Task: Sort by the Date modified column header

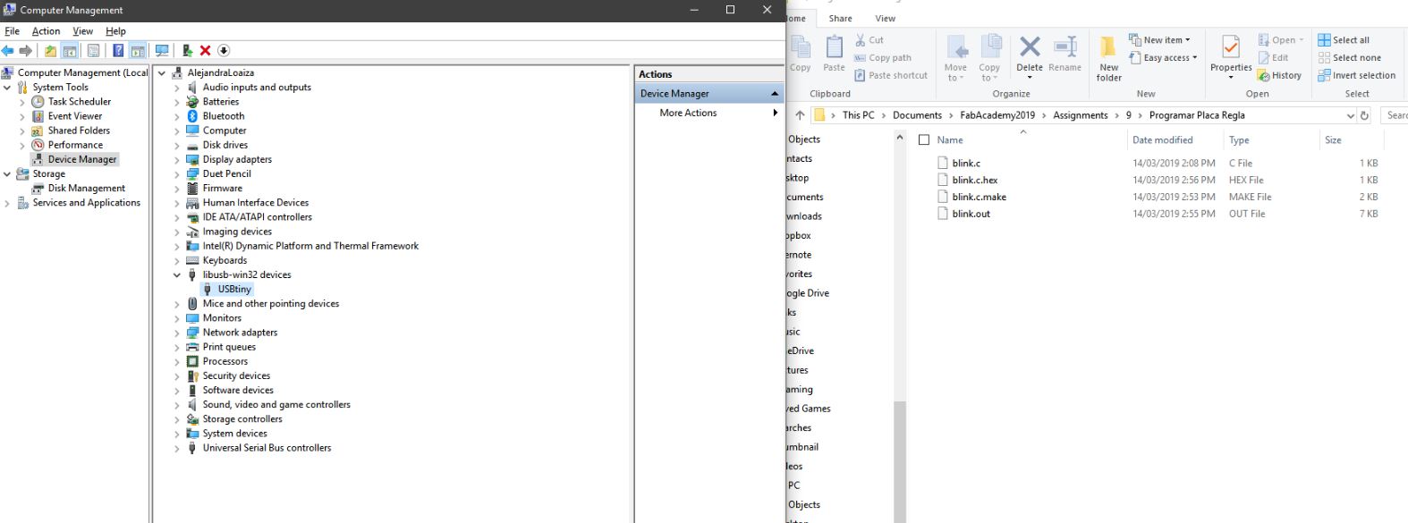Action: 1162,140
